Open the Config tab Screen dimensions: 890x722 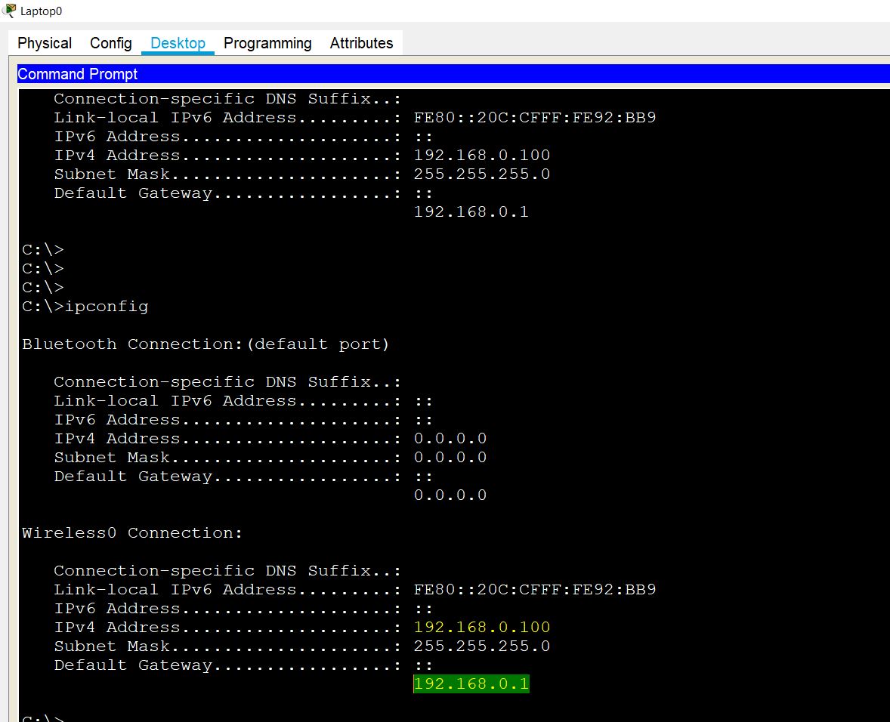click(110, 43)
